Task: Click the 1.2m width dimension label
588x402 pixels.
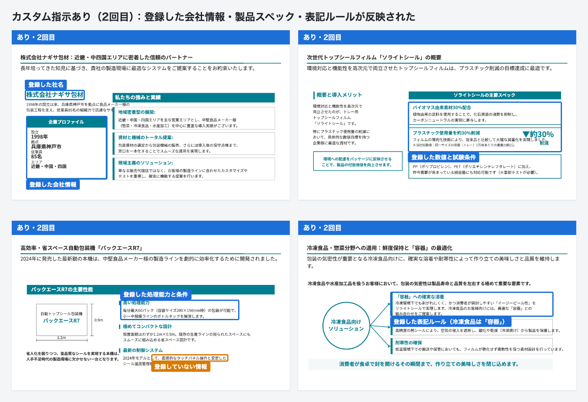Action: (x=61, y=337)
